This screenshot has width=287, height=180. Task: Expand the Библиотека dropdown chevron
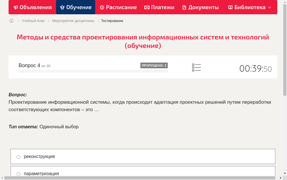point(269,7)
